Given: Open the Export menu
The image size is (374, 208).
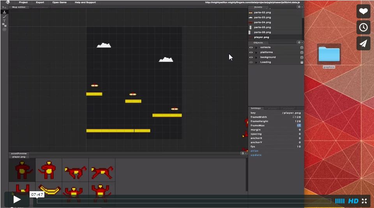Looking at the screenshot, I should point(40,2).
